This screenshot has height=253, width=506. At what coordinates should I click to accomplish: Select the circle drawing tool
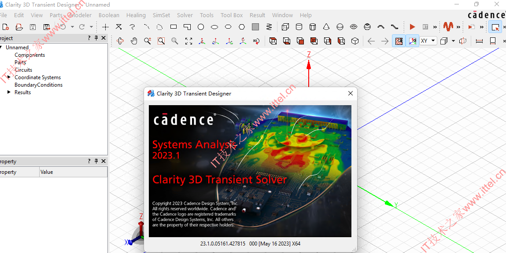tap(201, 27)
